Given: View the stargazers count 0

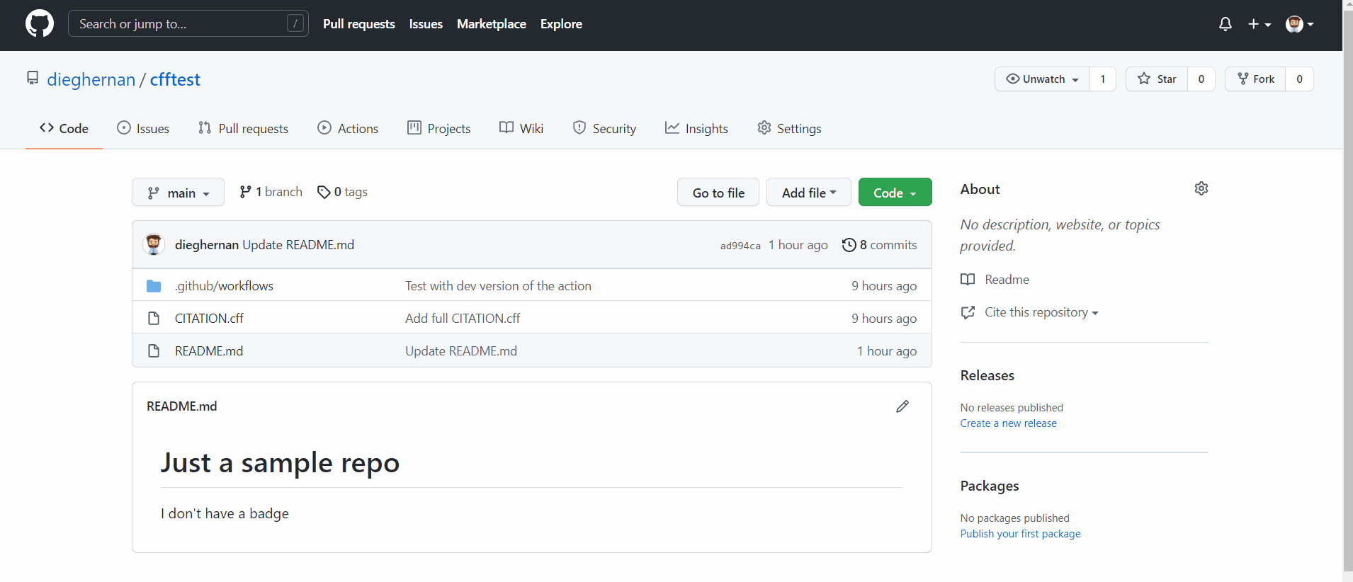Looking at the screenshot, I should (x=1201, y=79).
